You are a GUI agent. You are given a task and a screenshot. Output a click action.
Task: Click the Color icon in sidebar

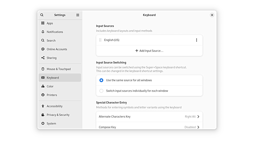point(43,86)
